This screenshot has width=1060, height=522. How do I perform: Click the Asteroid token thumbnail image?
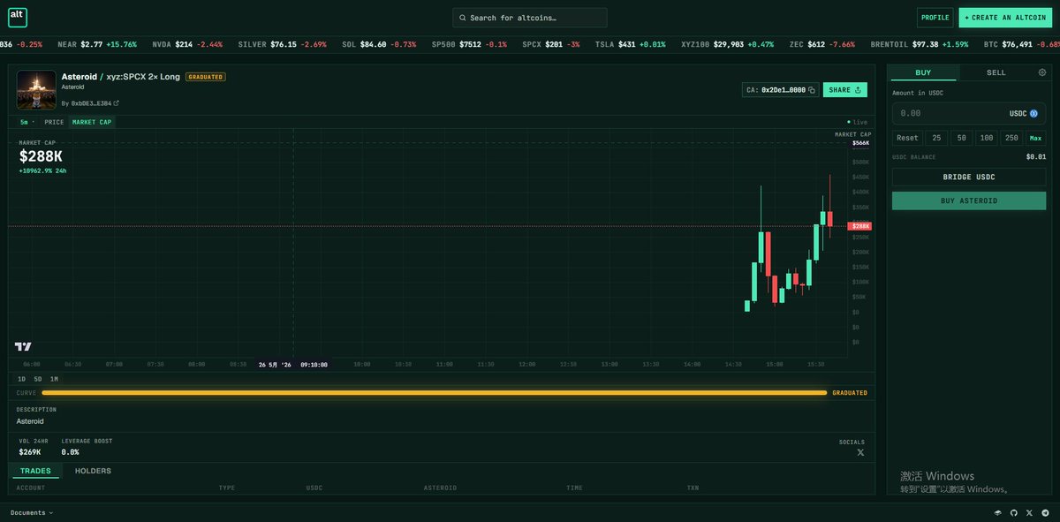36,90
